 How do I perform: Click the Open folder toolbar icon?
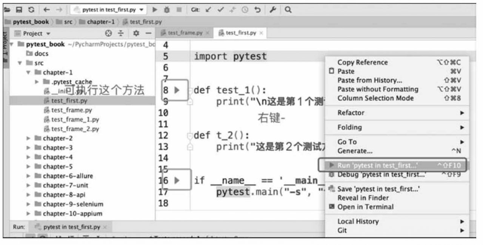8,11
